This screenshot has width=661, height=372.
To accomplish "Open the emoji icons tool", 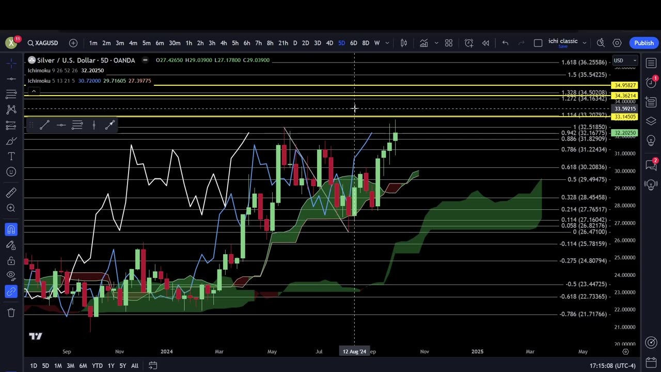I will [x=11, y=172].
